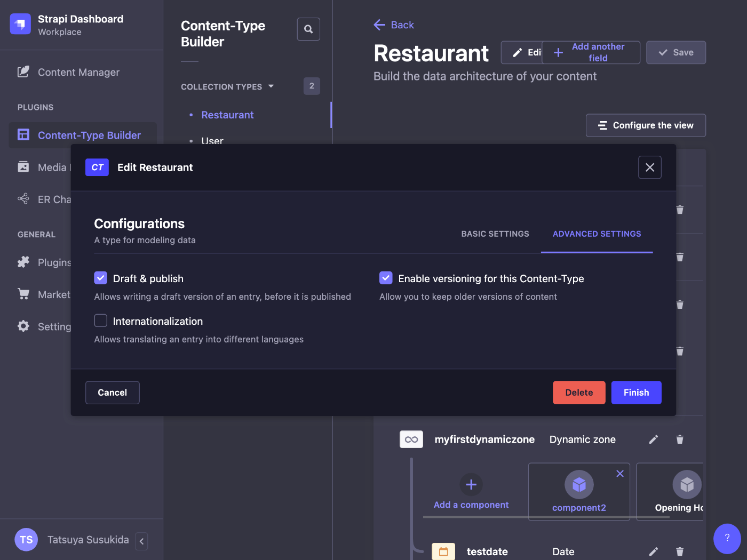Viewport: 747px width, 560px height.
Task: Open Content-Type Builder plugin
Action: pos(83,135)
